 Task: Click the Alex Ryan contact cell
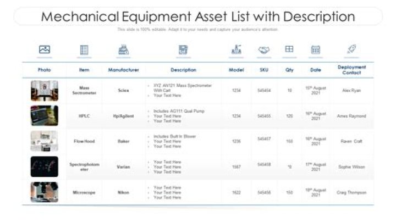352,90
